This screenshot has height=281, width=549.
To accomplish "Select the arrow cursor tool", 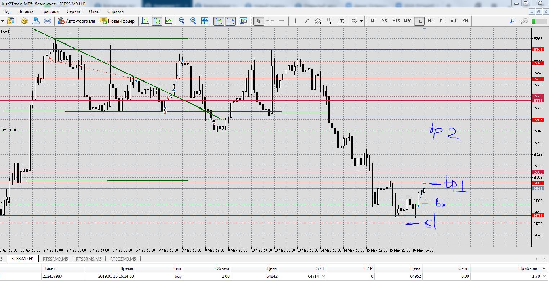I will click(258, 21).
